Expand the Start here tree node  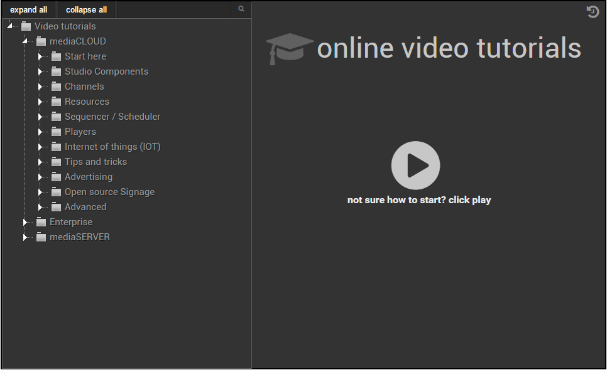pos(40,56)
